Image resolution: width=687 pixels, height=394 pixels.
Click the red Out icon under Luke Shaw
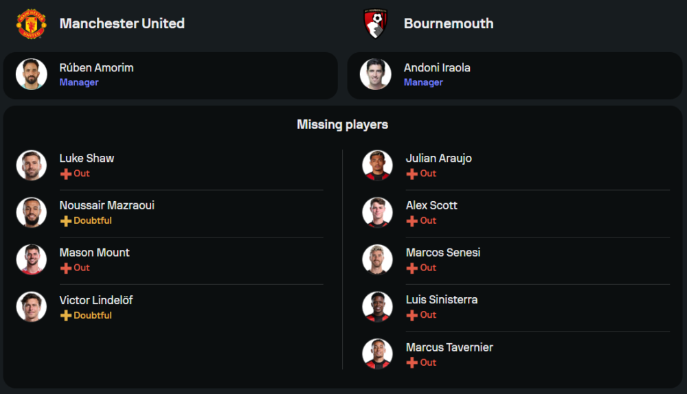[x=66, y=174]
